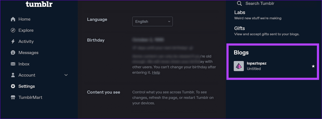
Task: Go to the Inbox menu item
Action: tap(24, 64)
